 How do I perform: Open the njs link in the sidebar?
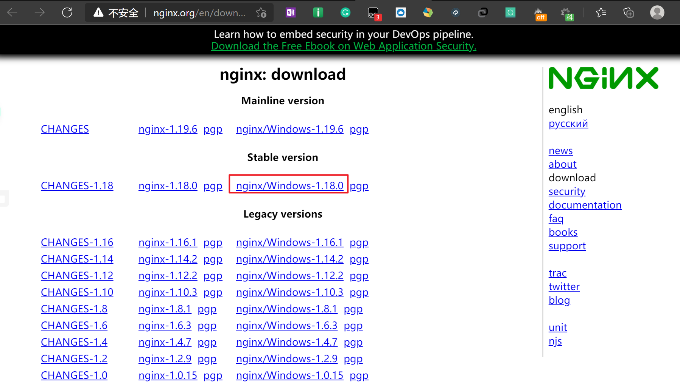(x=555, y=341)
